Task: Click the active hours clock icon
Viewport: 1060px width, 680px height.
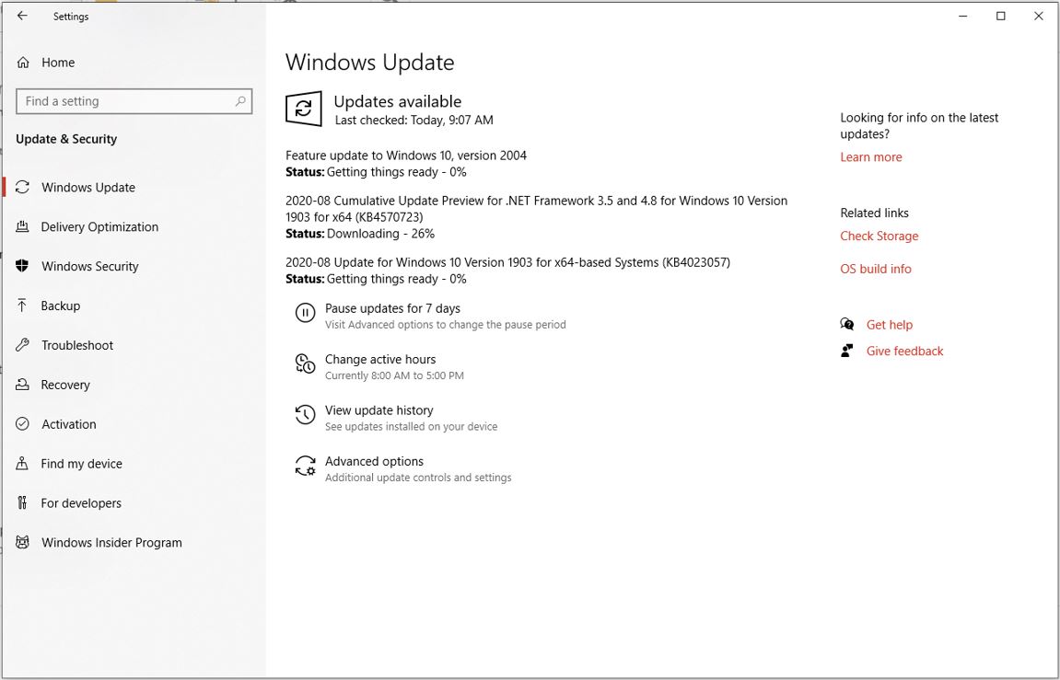Action: [x=305, y=363]
